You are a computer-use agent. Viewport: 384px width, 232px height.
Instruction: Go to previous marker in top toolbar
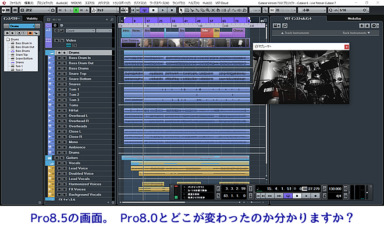point(133,10)
